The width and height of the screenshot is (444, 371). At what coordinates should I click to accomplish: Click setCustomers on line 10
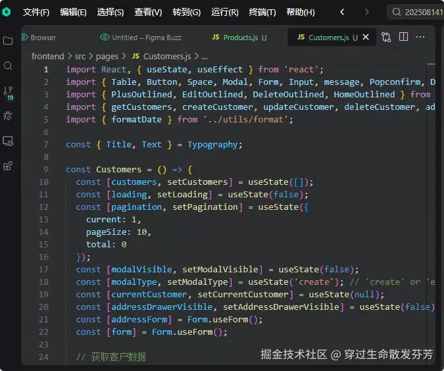[x=197, y=182]
